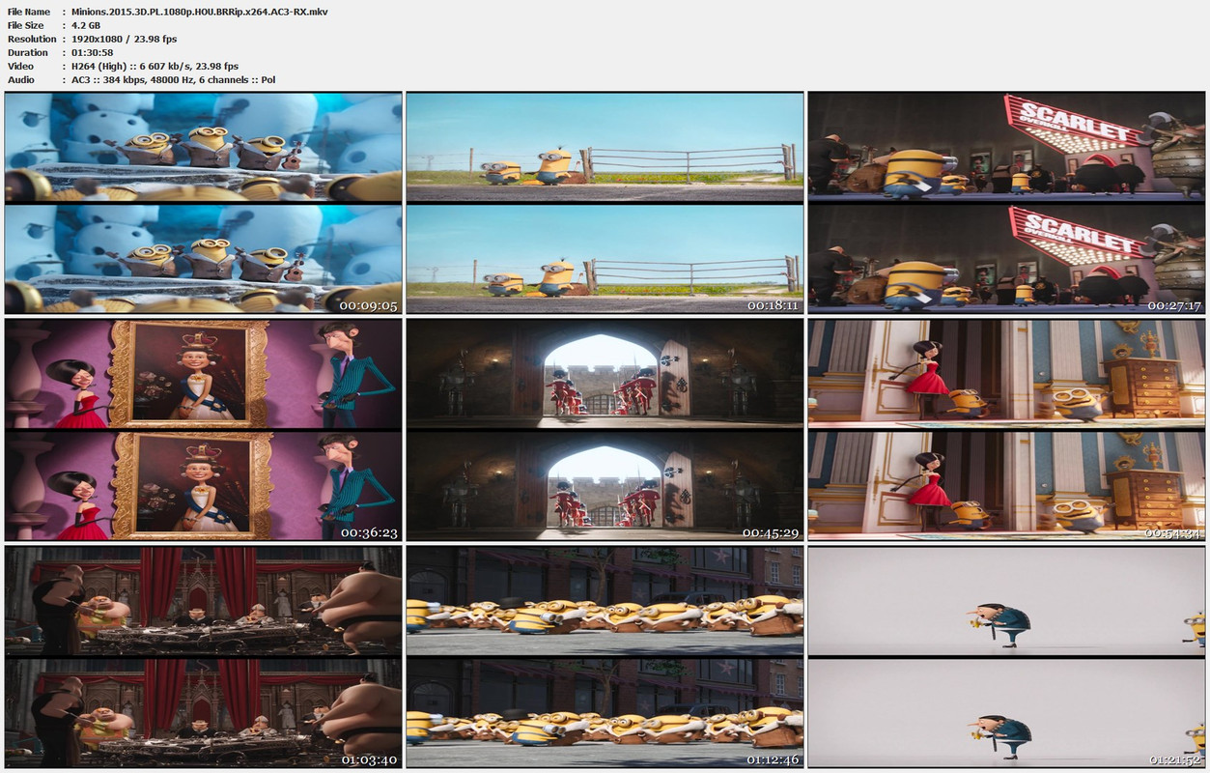Click the 01:03:40 timestamp overlay
The image size is (1210, 773).
point(368,759)
